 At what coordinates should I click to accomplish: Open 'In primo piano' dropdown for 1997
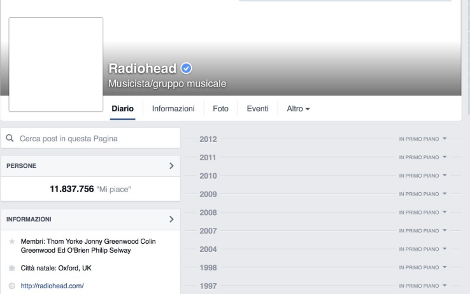[x=423, y=286]
